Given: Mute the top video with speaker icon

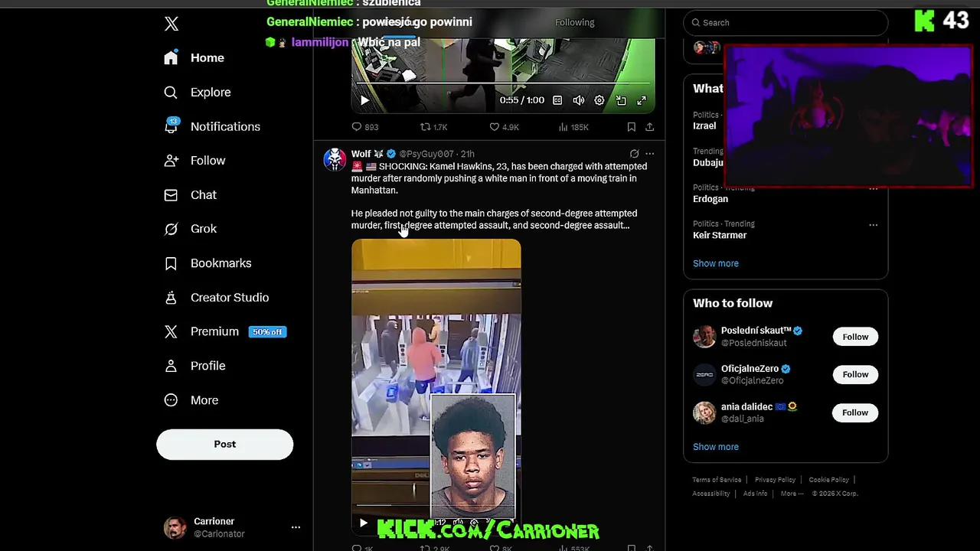Looking at the screenshot, I should coord(578,100).
